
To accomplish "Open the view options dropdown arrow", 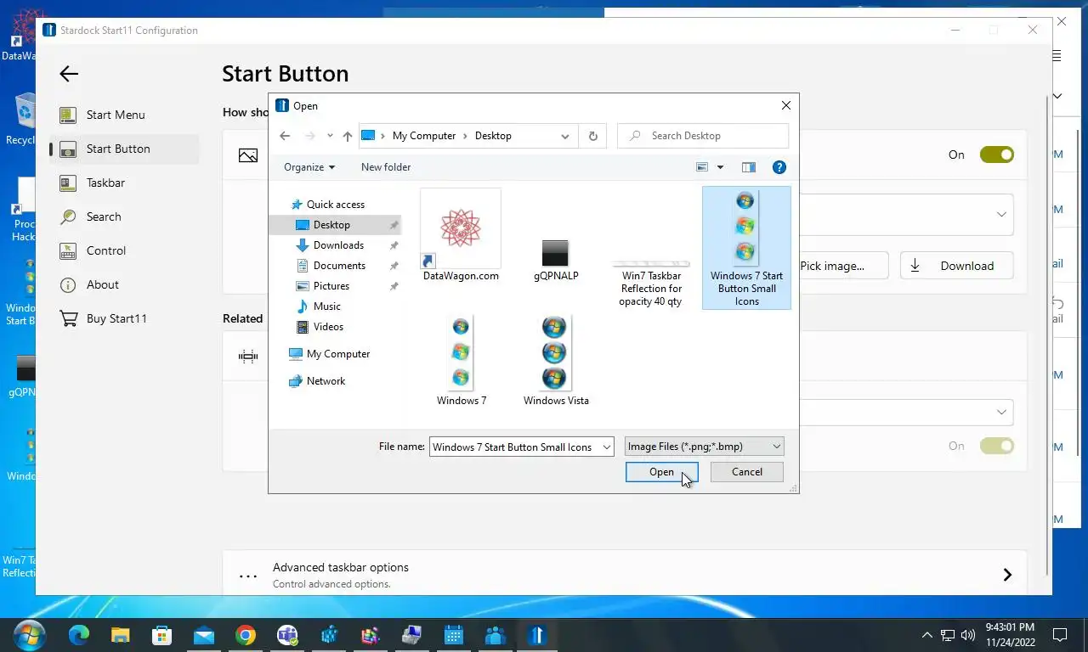I will [x=720, y=167].
